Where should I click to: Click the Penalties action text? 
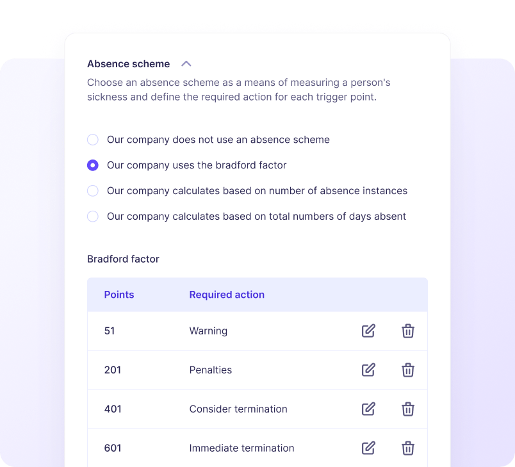coord(211,370)
